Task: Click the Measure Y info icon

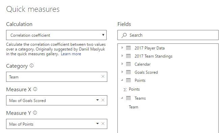Action: (x=35, y=113)
